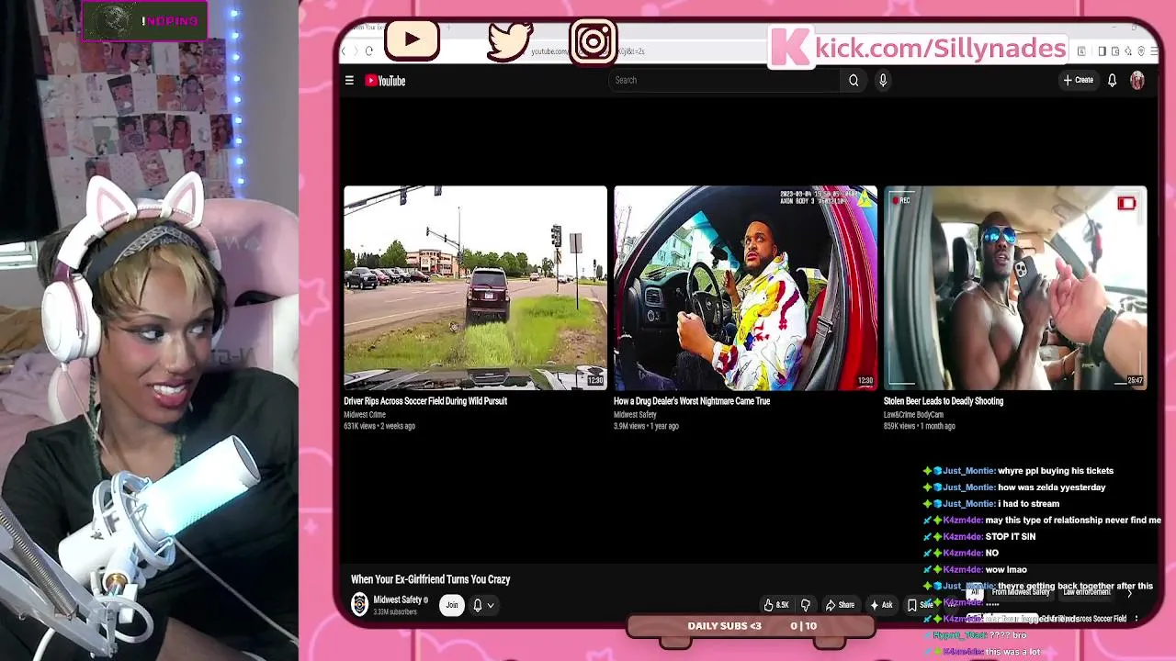Viewport: 1176px width, 661px height.
Task: Open the Stolen Beer shooting thumbnail
Action: pos(1015,288)
